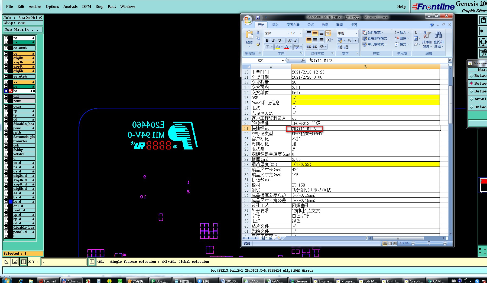Click the 格式 format cells button
487x283 pixels.
pos(402,44)
